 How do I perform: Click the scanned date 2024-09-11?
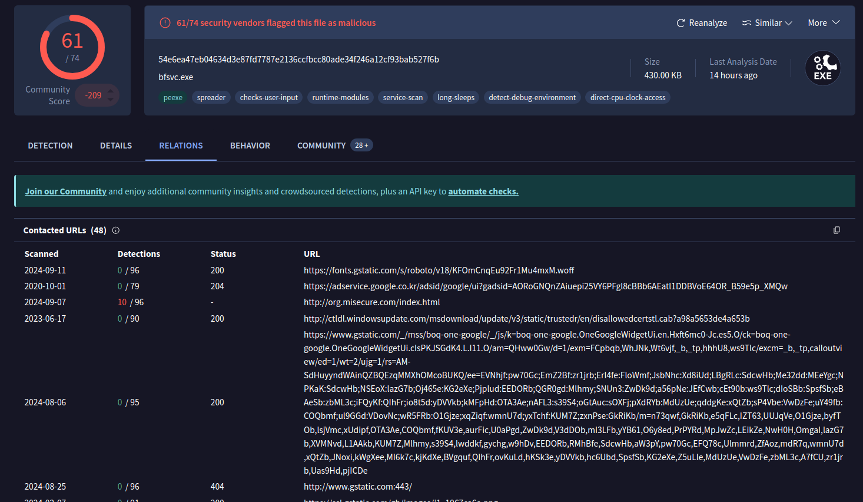pos(45,270)
